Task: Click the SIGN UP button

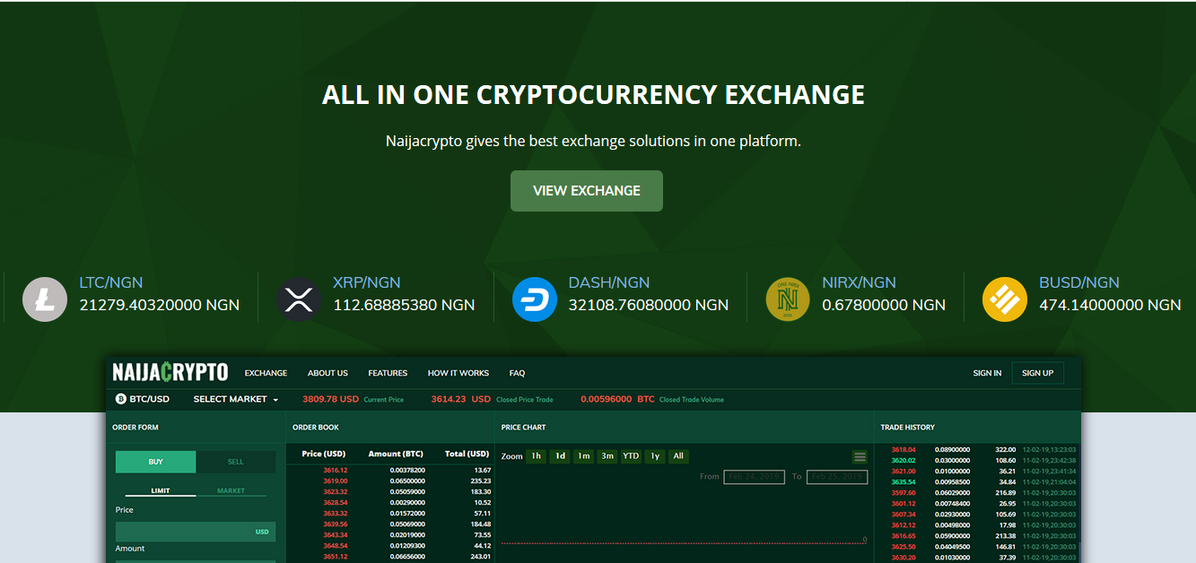Action: (x=1037, y=373)
